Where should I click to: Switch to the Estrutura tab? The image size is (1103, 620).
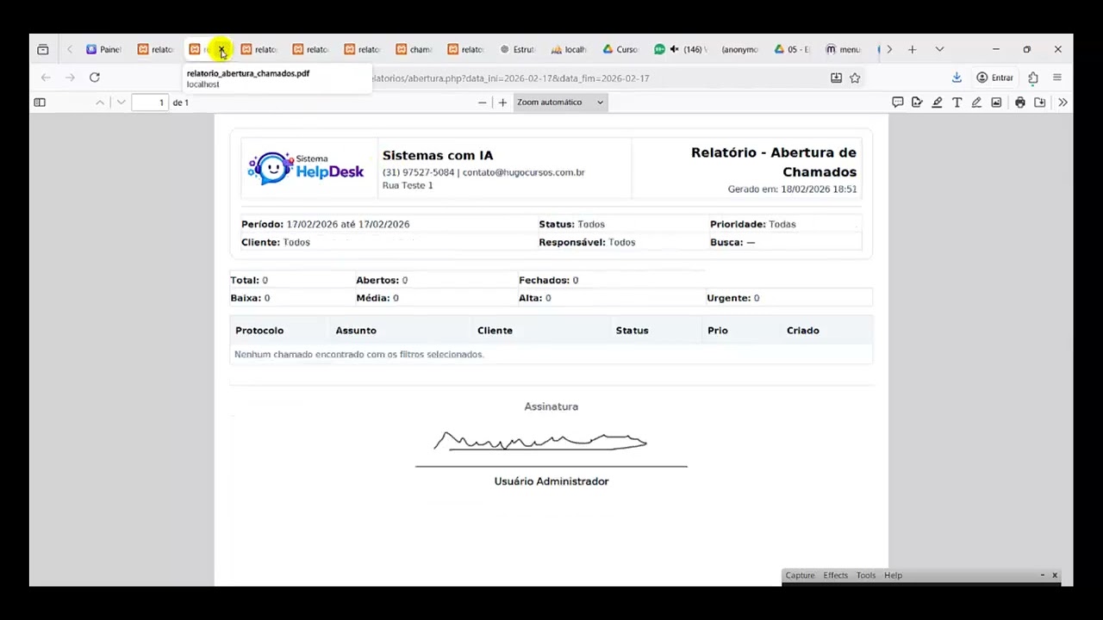pyautogui.click(x=518, y=49)
